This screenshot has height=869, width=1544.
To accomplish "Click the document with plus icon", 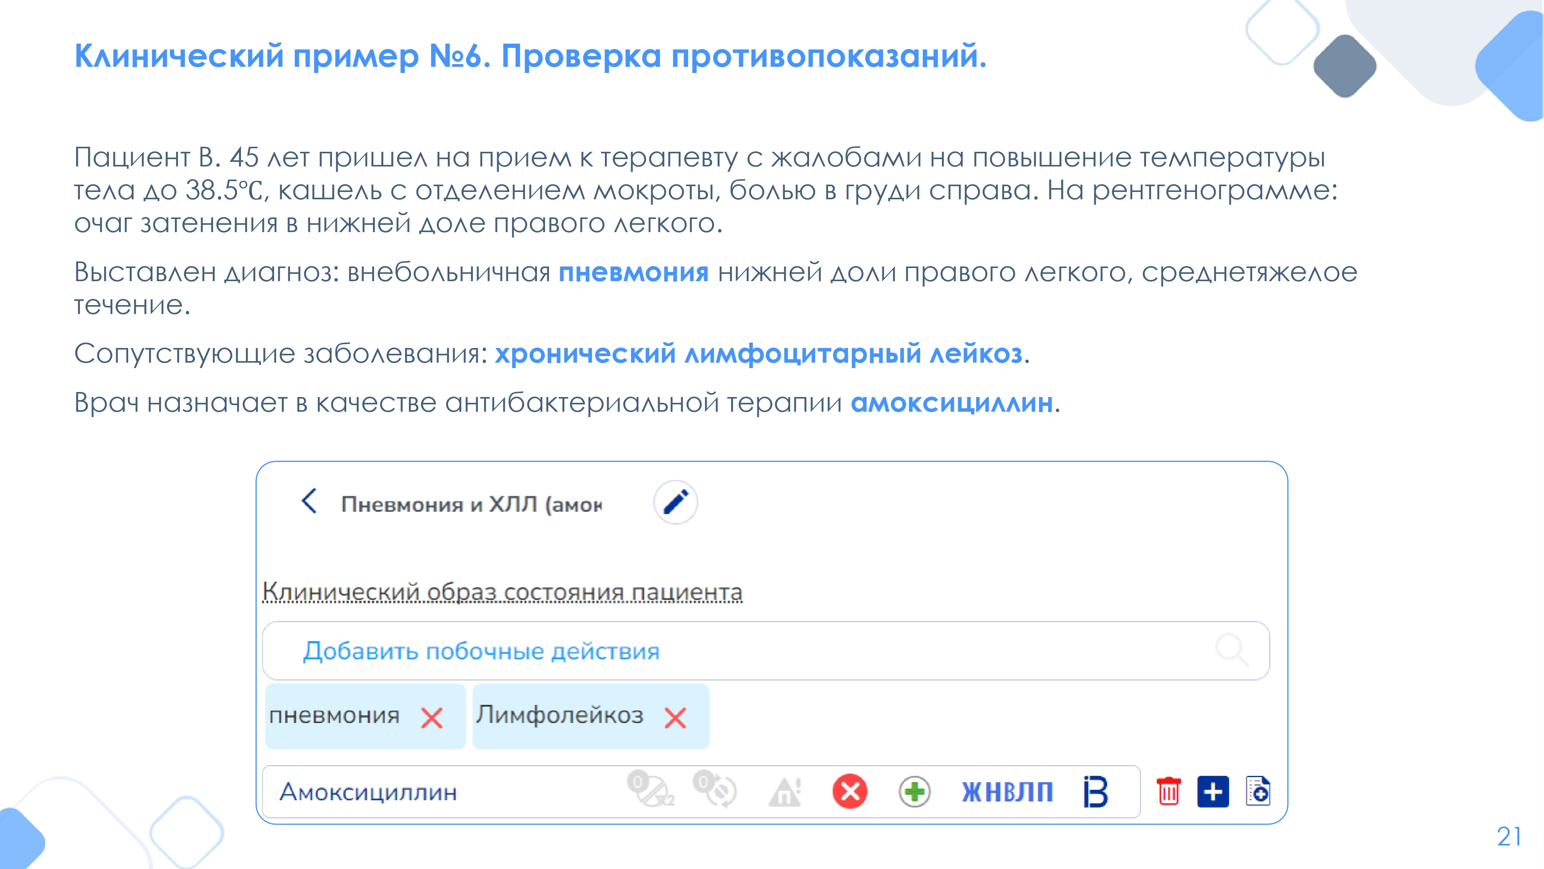I will (1258, 792).
